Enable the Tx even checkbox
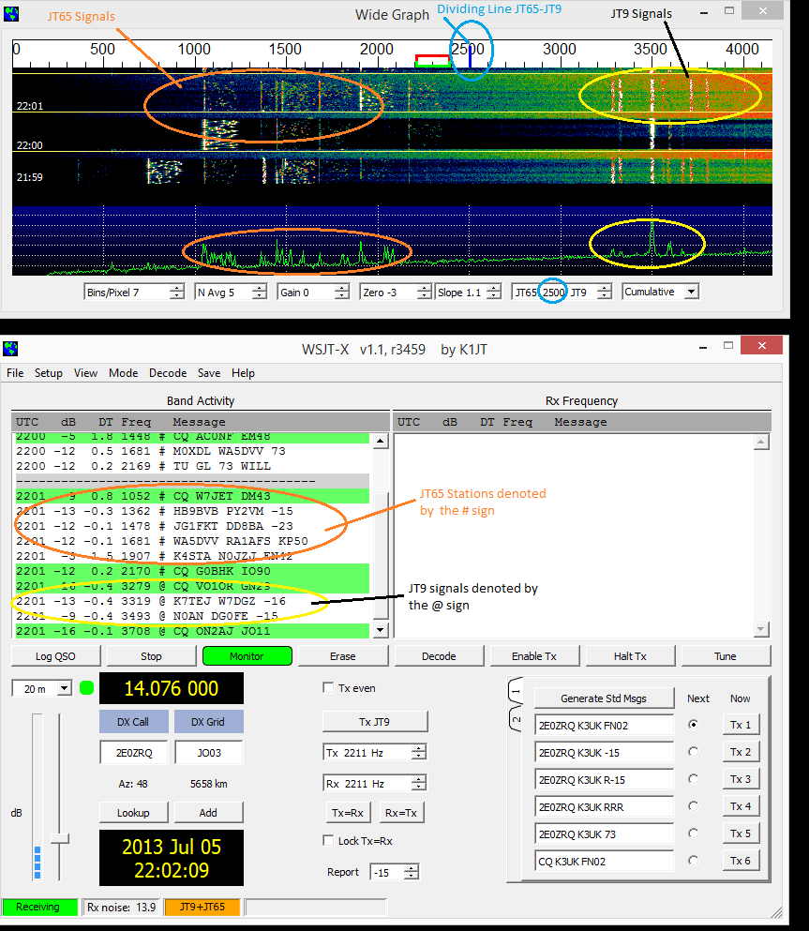This screenshot has height=931, width=809. 327,687
